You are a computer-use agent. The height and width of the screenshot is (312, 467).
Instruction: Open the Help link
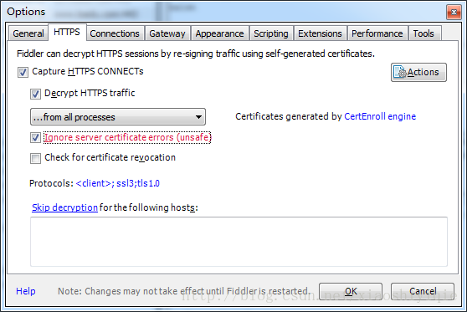click(x=26, y=291)
